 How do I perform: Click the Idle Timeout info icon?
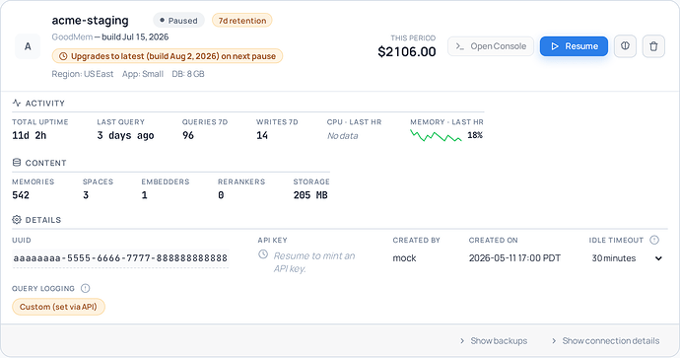[x=654, y=240]
